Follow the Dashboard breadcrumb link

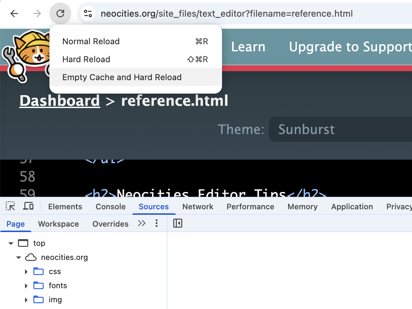60,101
